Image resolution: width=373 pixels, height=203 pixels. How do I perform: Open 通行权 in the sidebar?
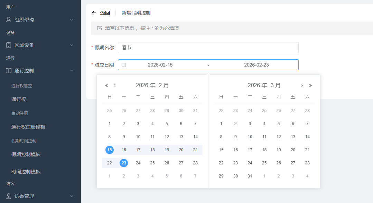19,99
